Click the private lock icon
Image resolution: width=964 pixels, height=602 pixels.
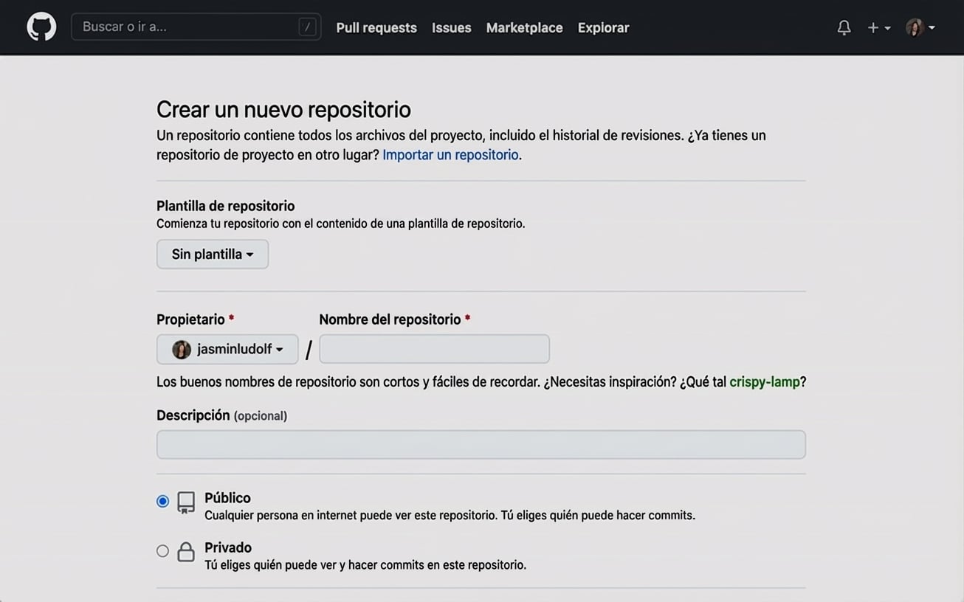click(x=186, y=551)
